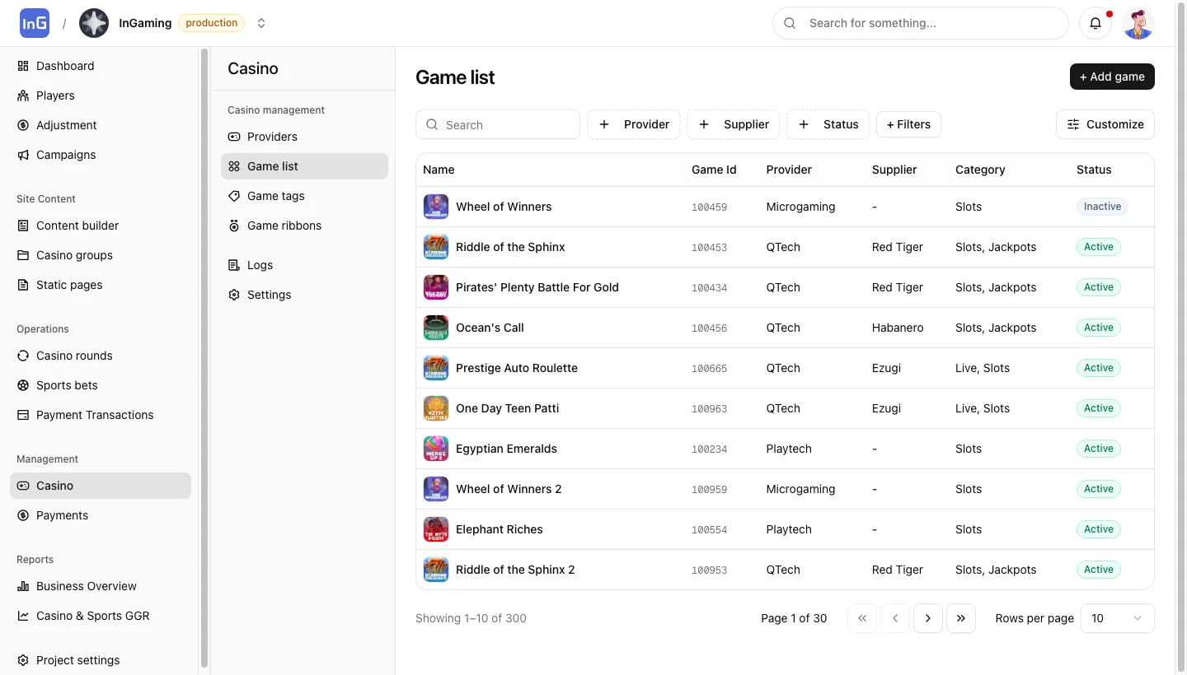Check notifications via the bell icon
This screenshot has width=1187, height=675.
[1096, 23]
